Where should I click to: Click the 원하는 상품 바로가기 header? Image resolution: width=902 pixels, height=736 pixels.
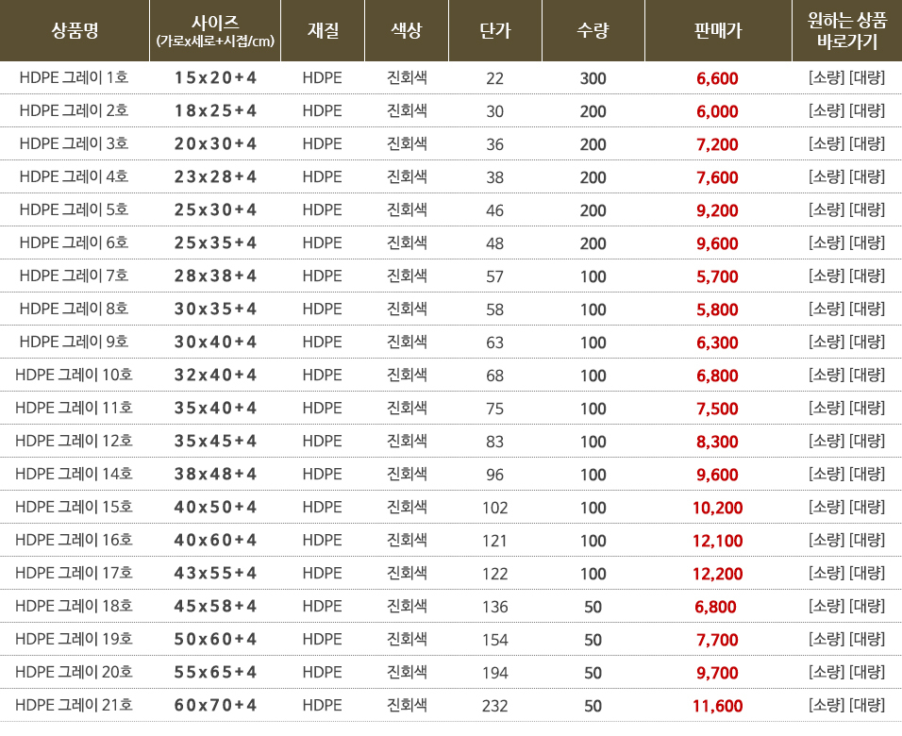coord(847,30)
